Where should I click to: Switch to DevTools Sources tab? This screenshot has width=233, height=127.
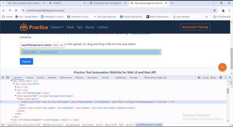(x=41, y=77)
